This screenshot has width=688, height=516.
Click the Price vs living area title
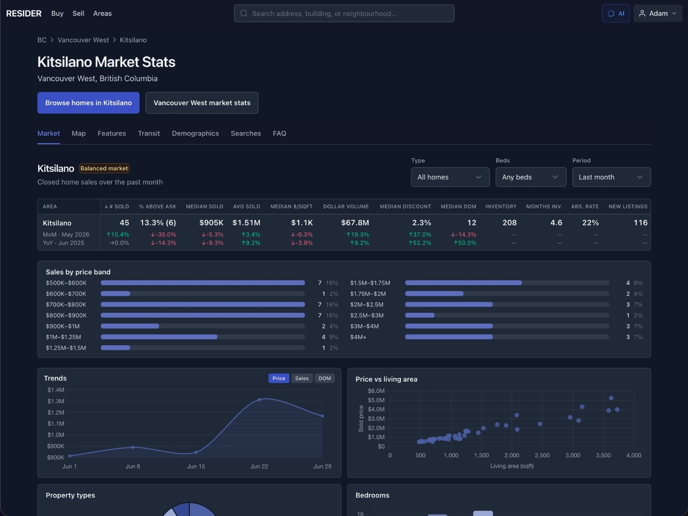point(387,379)
